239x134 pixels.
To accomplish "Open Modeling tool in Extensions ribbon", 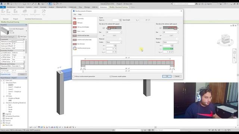I will tap(25, 12).
